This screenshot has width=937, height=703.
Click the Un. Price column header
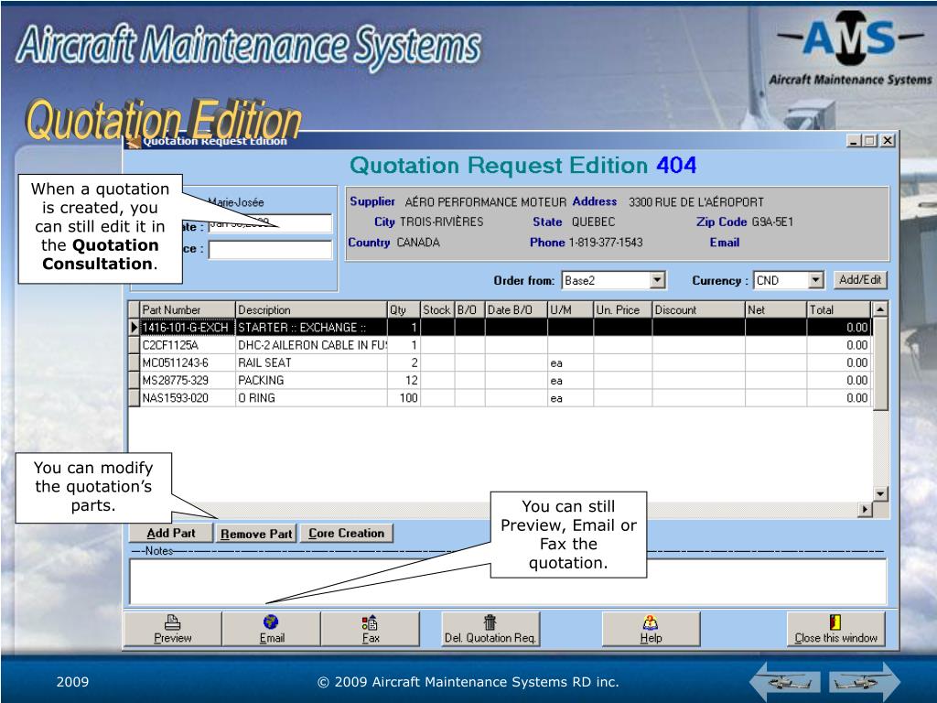[622, 309]
